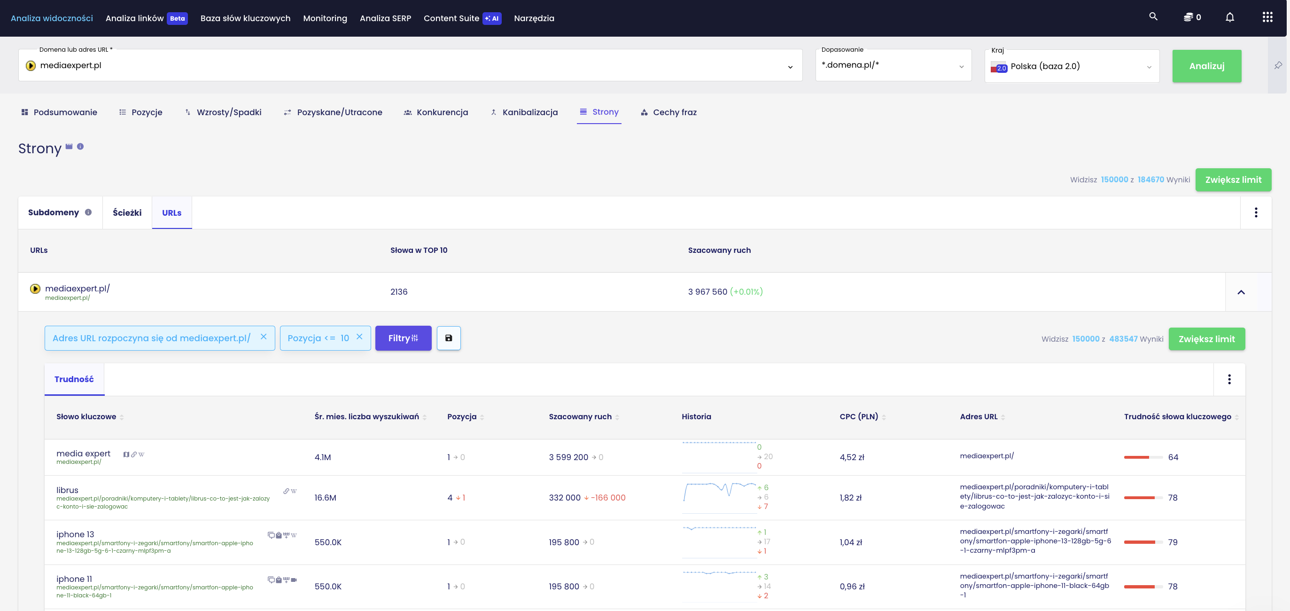1290x611 pixels.
Task: Open the Dopasowanie dropdown
Action: 893,66
